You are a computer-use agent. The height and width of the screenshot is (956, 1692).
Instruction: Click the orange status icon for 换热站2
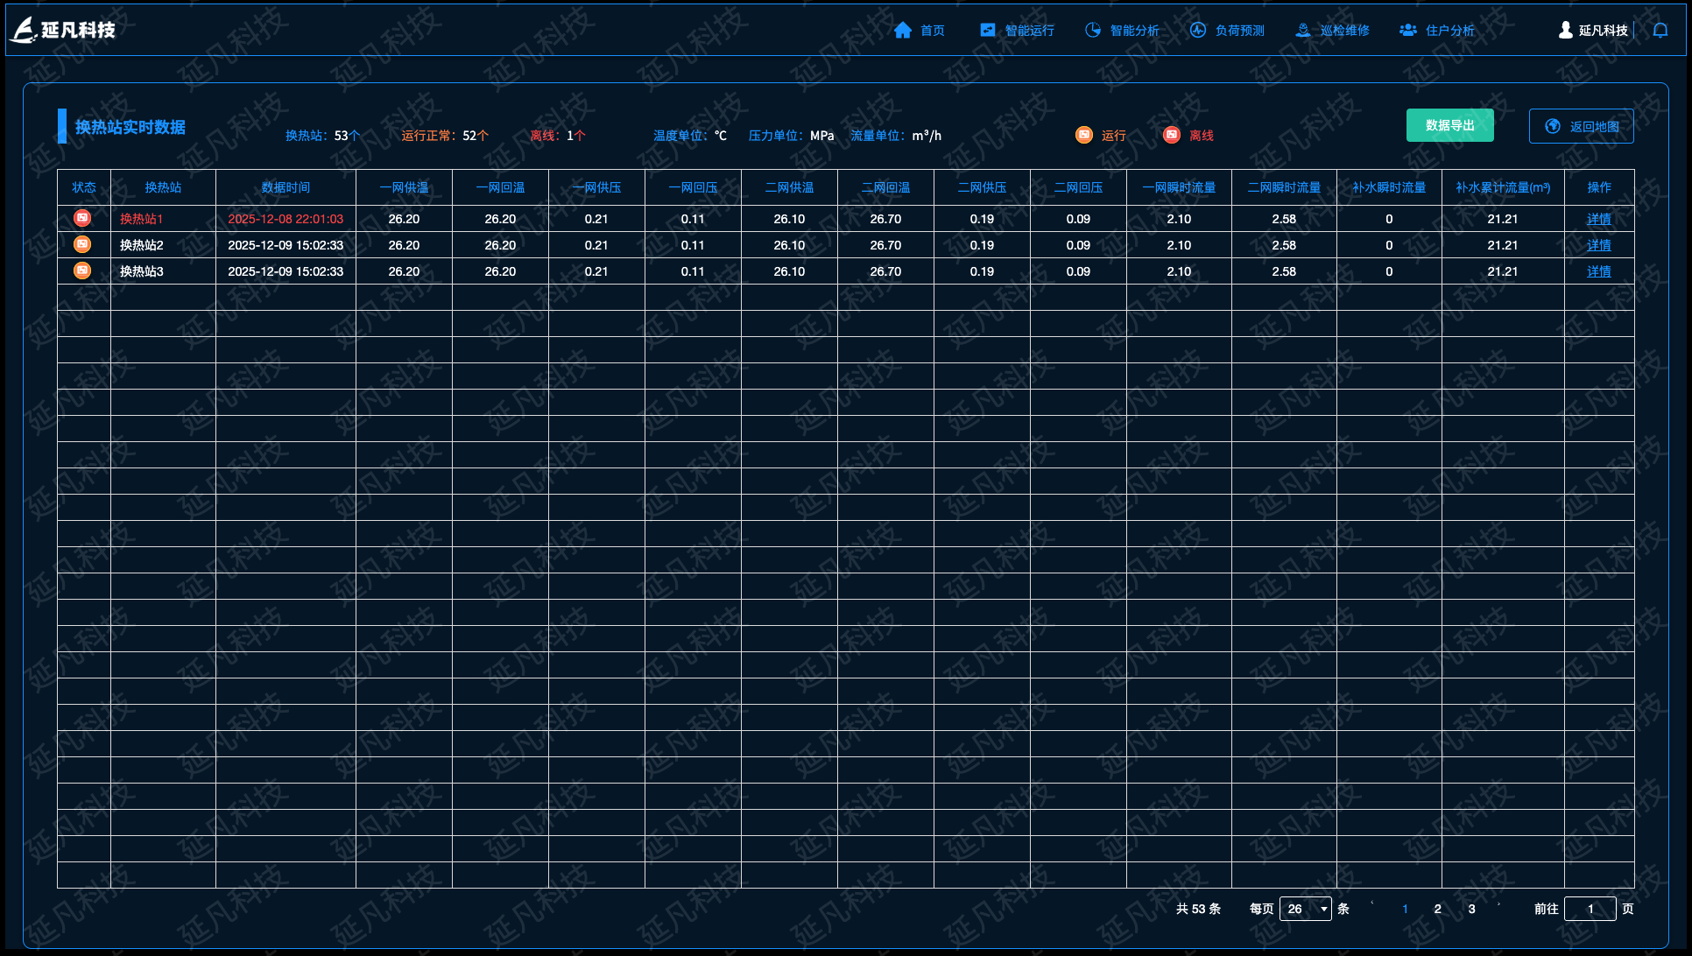click(82, 244)
